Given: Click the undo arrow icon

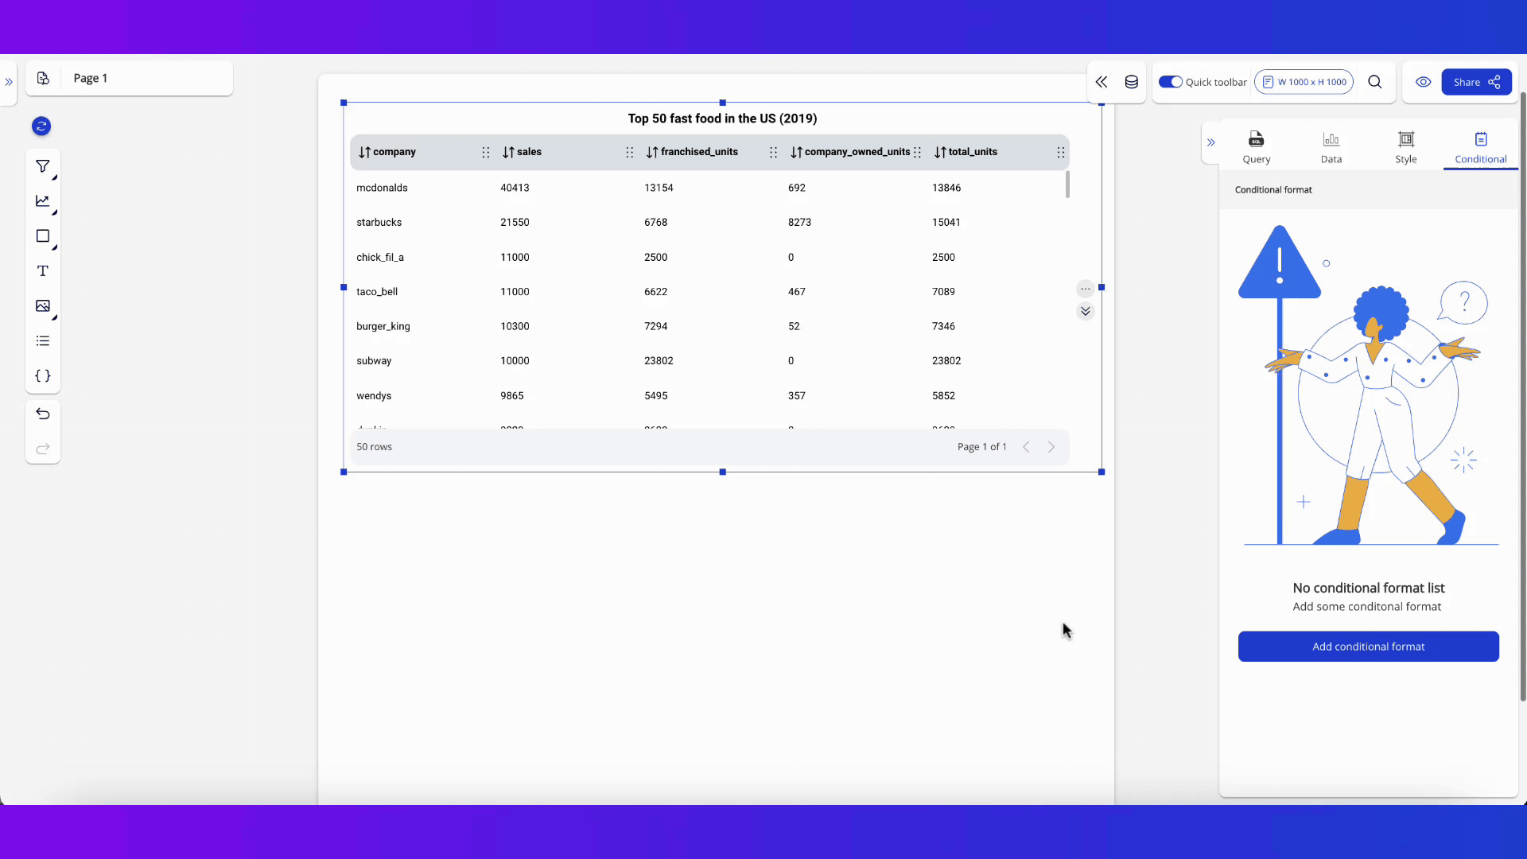Looking at the screenshot, I should 43,414.
